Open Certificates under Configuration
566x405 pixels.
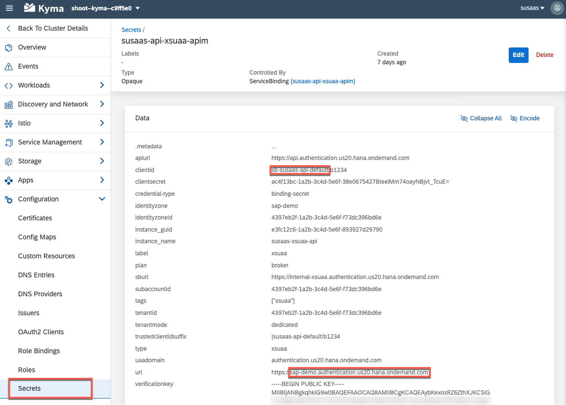click(x=55, y=218)
